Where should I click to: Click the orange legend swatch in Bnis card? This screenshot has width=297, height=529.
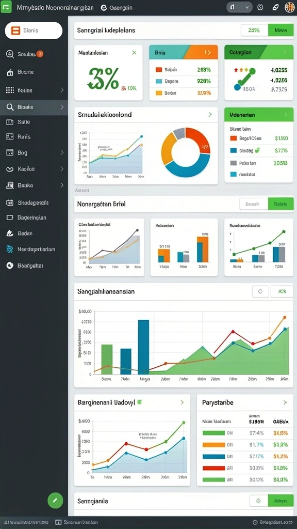pyautogui.click(x=159, y=70)
